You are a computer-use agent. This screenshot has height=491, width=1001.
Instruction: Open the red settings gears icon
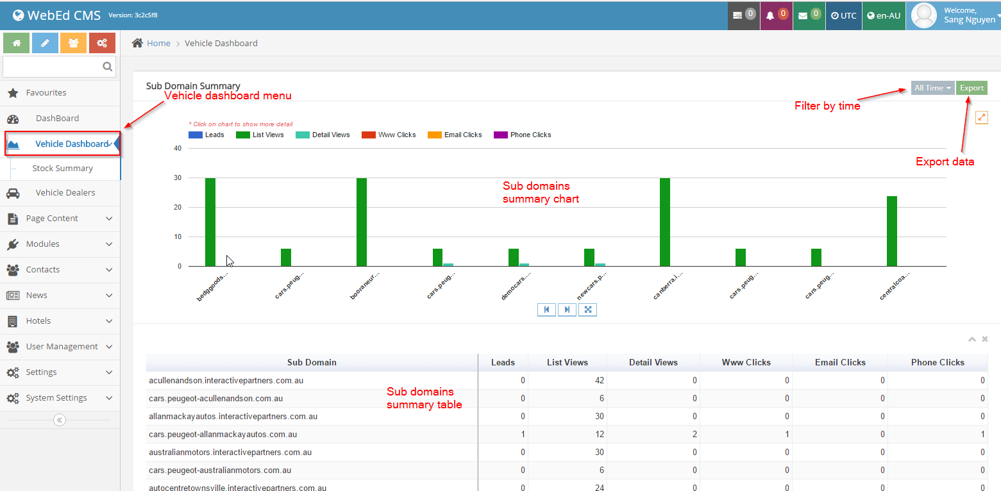coord(102,43)
